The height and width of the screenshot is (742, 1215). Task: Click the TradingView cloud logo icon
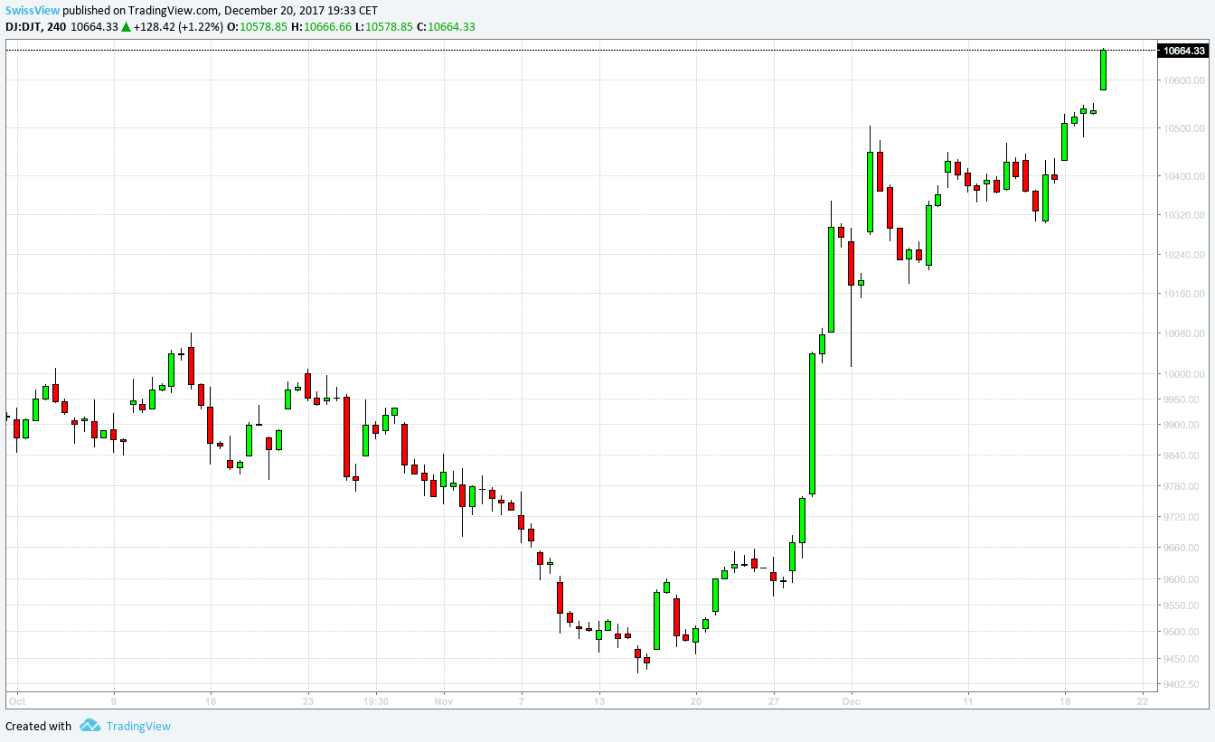coord(89,725)
